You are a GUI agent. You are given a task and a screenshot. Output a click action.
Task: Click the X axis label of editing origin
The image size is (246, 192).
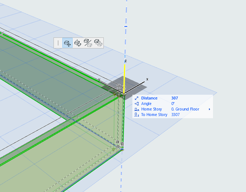(x=147, y=79)
